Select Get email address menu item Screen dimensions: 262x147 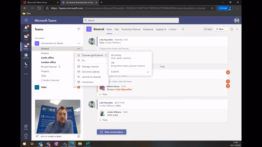(92, 72)
